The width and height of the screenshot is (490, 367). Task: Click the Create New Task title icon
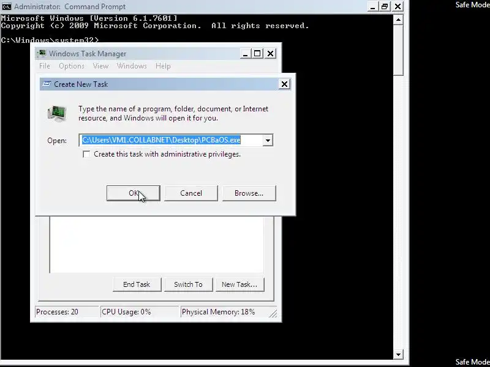pos(47,84)
